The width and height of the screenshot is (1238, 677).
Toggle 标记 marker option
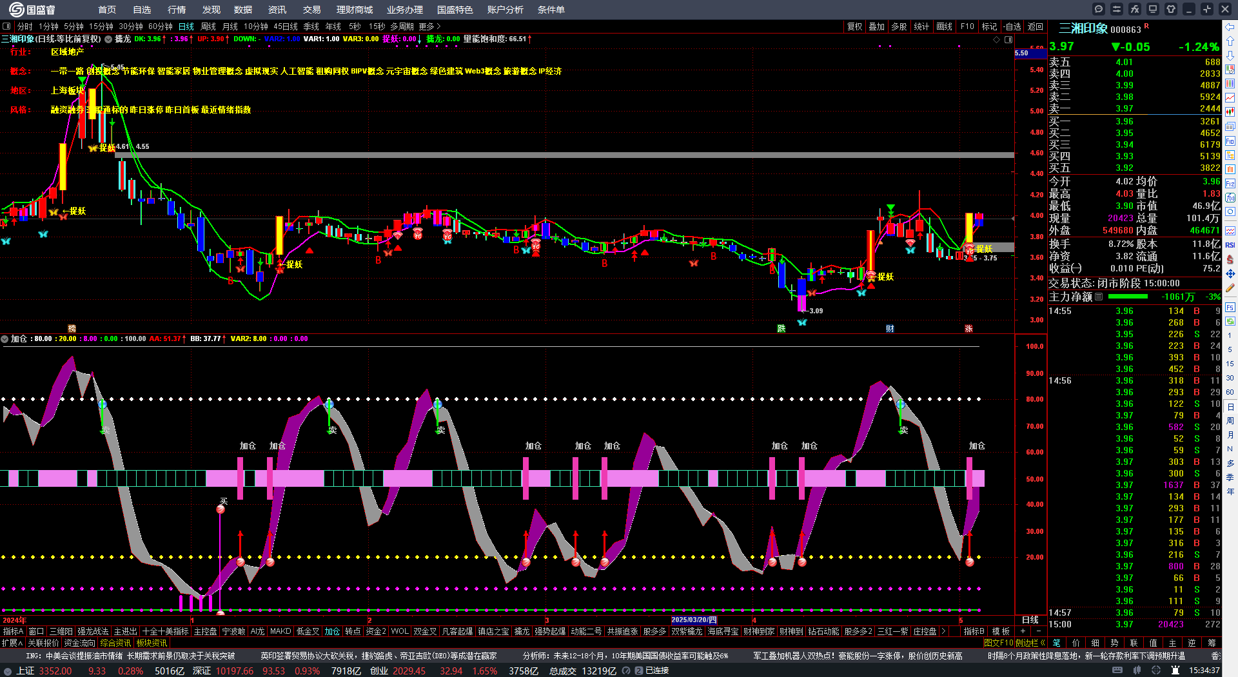pos(989,26)
